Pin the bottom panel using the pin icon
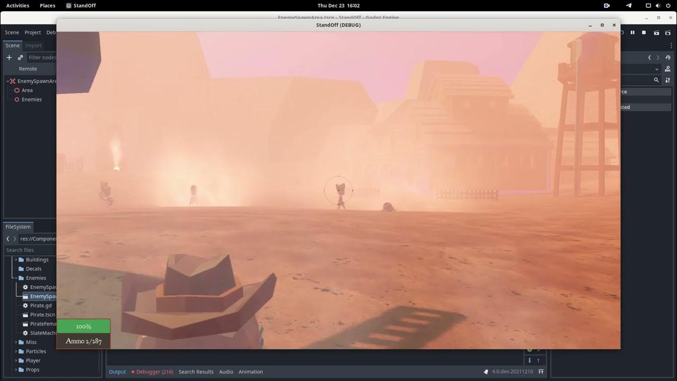 coord(541,371)
